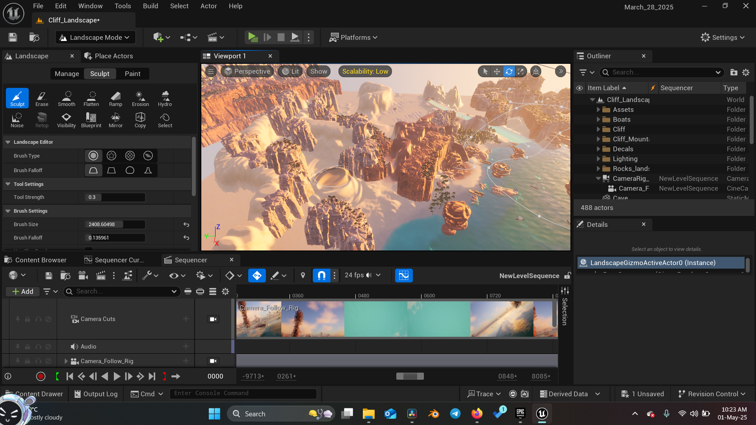The width and height of the screenshot is (756, 425).
Task: Toggle Lit view mode in viewport
Action: coord(290,71)
